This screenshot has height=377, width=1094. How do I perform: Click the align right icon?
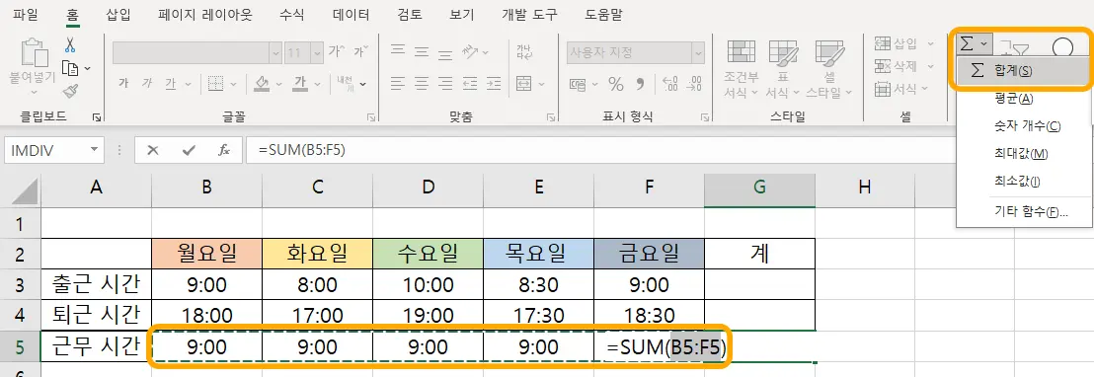pos(445,84)
